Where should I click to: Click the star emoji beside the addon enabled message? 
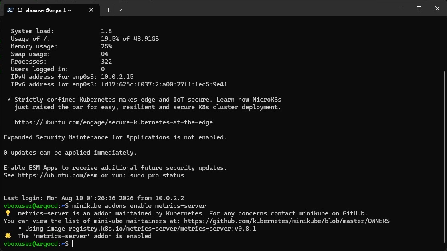click(x=8, y=236)
